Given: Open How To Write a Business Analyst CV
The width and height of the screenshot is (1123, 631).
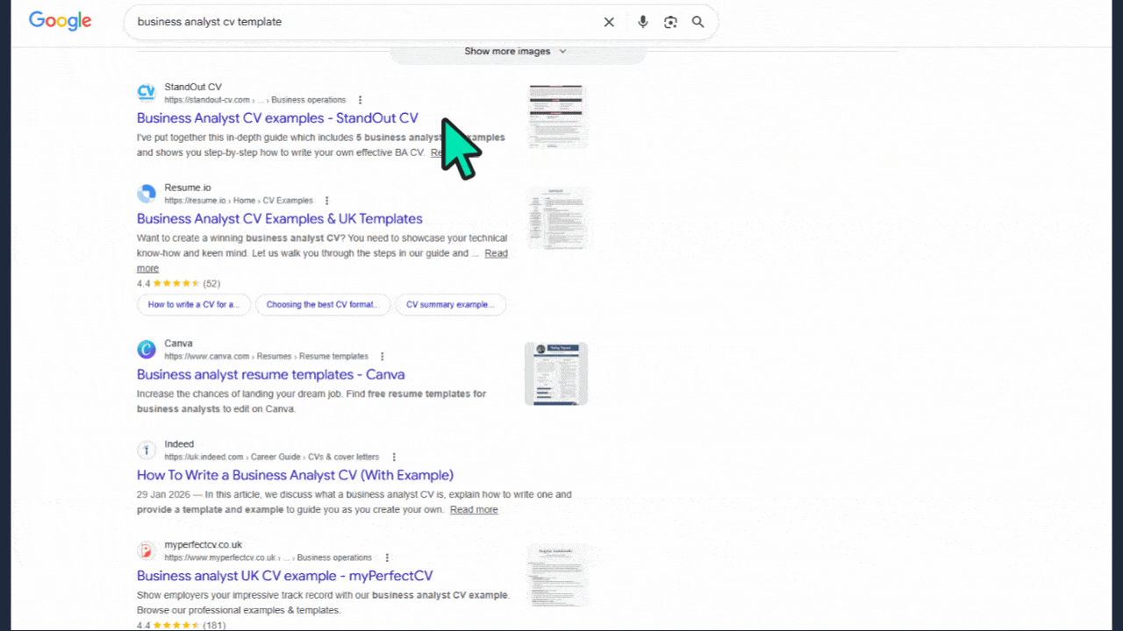Looking at the screenshot, I should [295, 476].
